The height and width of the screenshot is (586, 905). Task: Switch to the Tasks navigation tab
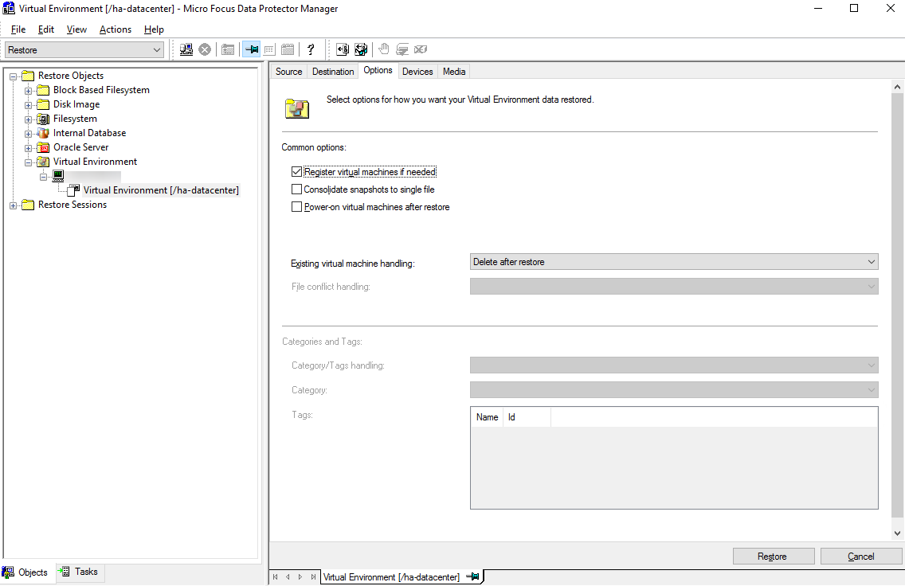coord(80,572)
